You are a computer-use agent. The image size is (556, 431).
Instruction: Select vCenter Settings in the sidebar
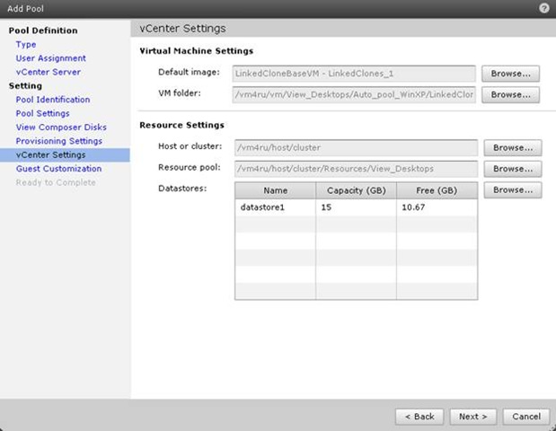pos(65,154)
